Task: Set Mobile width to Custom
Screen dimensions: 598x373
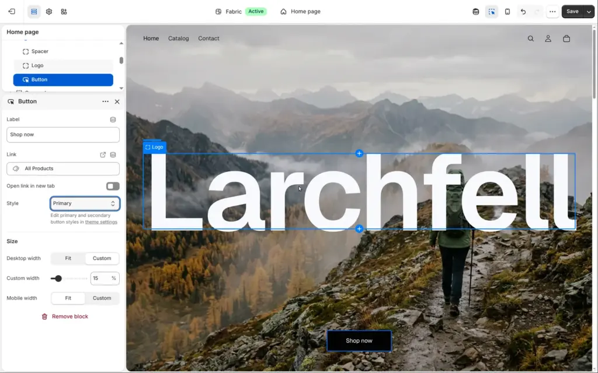Action: [x=102, y=298]
